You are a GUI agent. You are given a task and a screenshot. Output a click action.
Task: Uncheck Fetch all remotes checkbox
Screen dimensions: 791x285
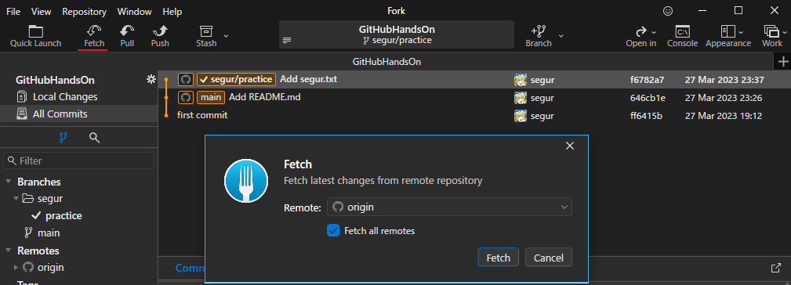333,231
